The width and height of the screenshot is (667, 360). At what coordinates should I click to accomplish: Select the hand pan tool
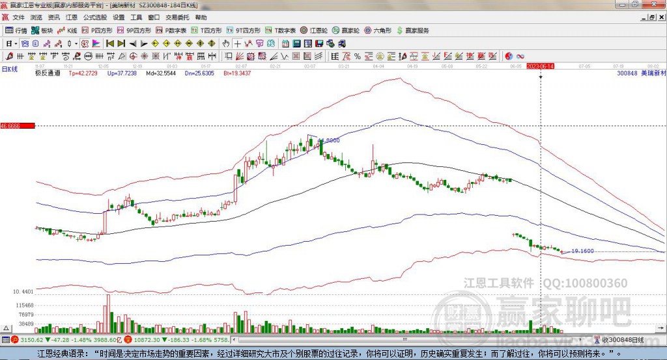pos(226,44)
